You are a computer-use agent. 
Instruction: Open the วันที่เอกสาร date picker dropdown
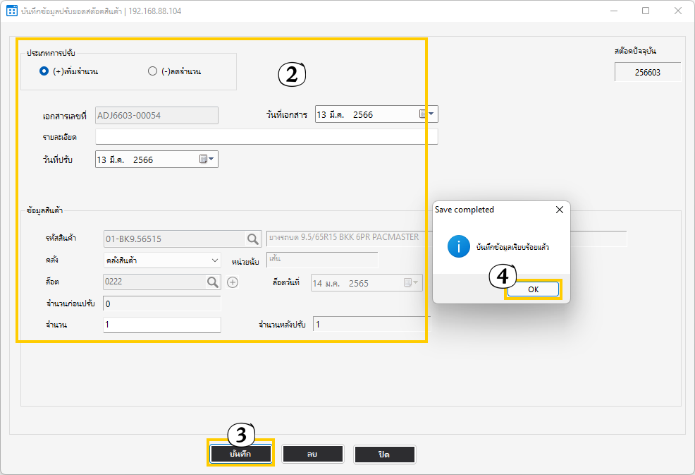(427, 114)
